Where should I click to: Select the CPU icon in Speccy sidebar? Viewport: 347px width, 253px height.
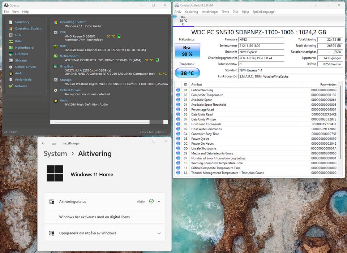click(11, 35)
